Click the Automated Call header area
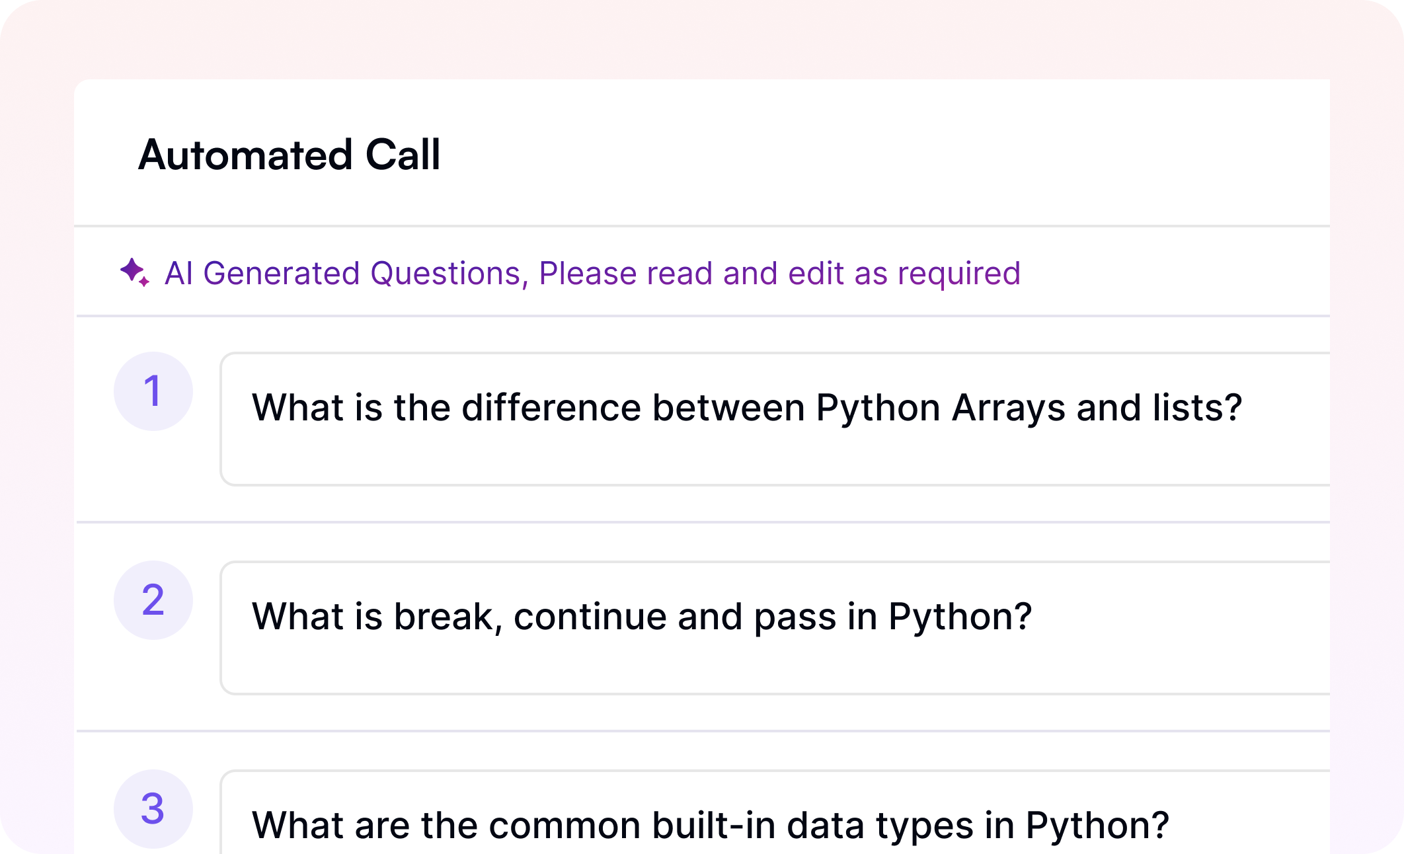The width and height of the screenshot is (1404, 854). pyautogui.click(x=290, y=155)
